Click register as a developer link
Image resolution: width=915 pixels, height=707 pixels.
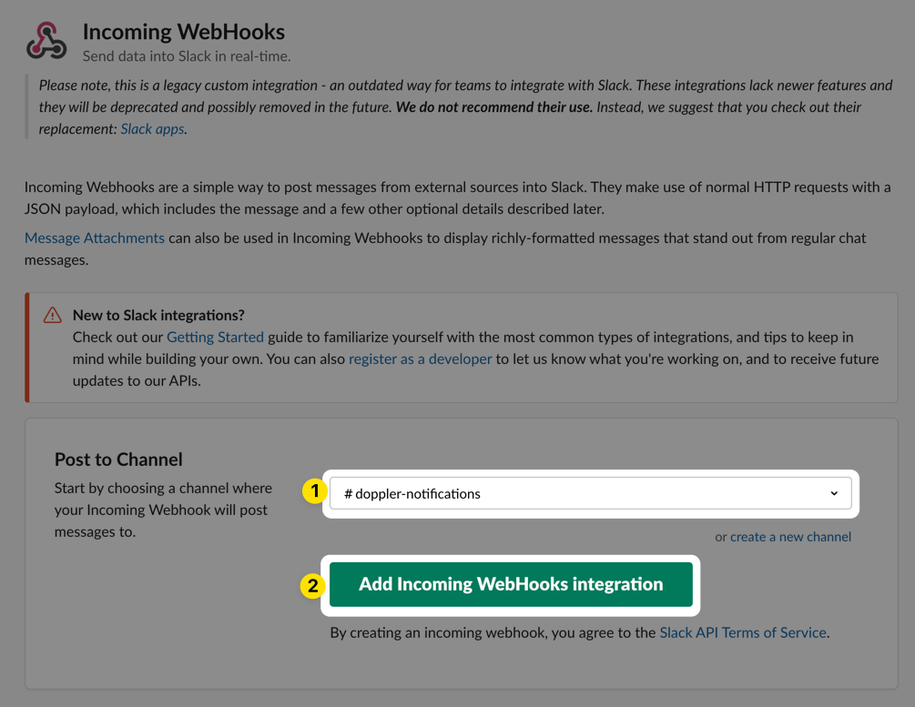(420, 359)
